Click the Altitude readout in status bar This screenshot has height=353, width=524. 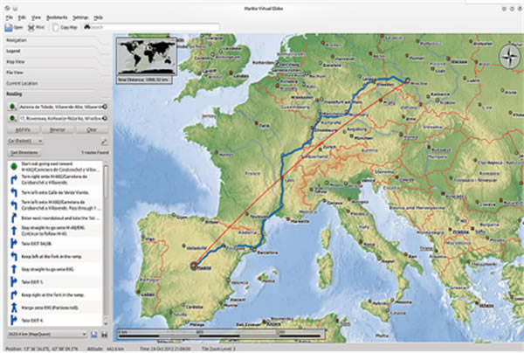click(x=107, y=349)
